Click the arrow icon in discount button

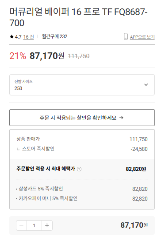click(121, 118)
